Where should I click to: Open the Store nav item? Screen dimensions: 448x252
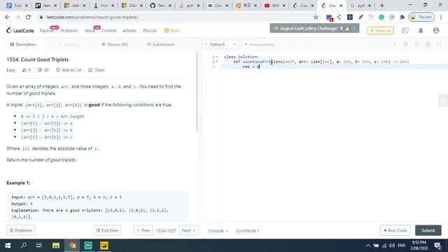tap(172, 31)
